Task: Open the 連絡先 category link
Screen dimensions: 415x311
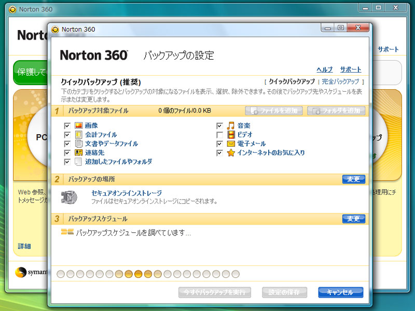Action: click(x=94, y=152)
